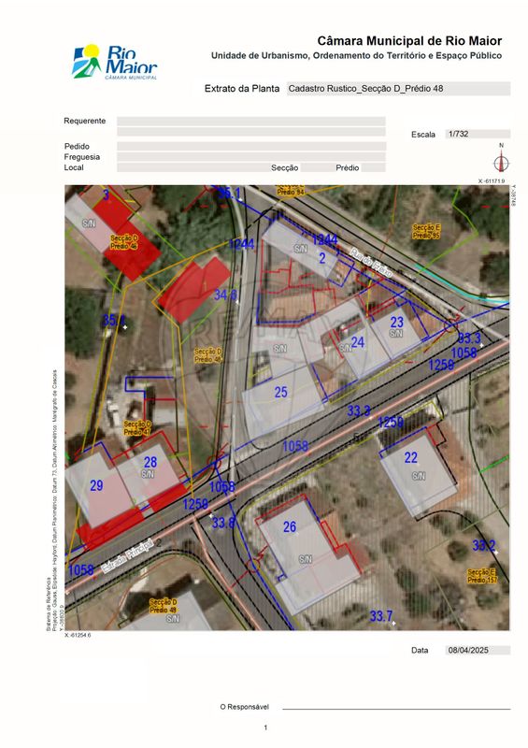Select the Escala 1/732 field
Screen dimensions: 528x748
(x=478, y=134)
